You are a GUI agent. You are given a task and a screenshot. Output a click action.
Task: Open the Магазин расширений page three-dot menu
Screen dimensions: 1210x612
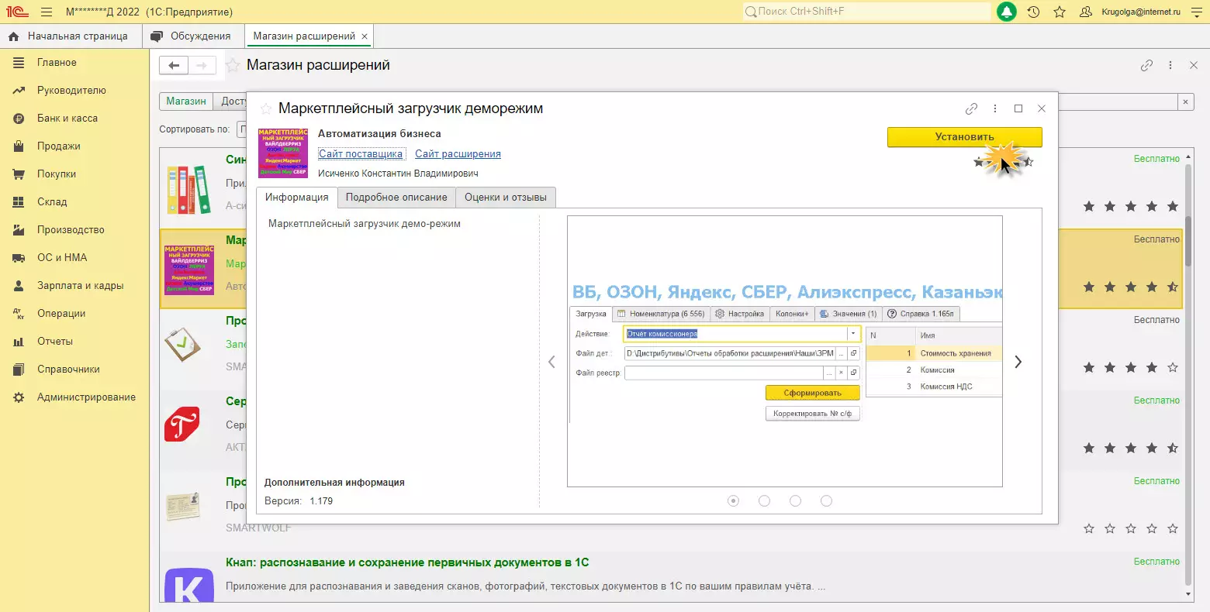coord(1170,66)
